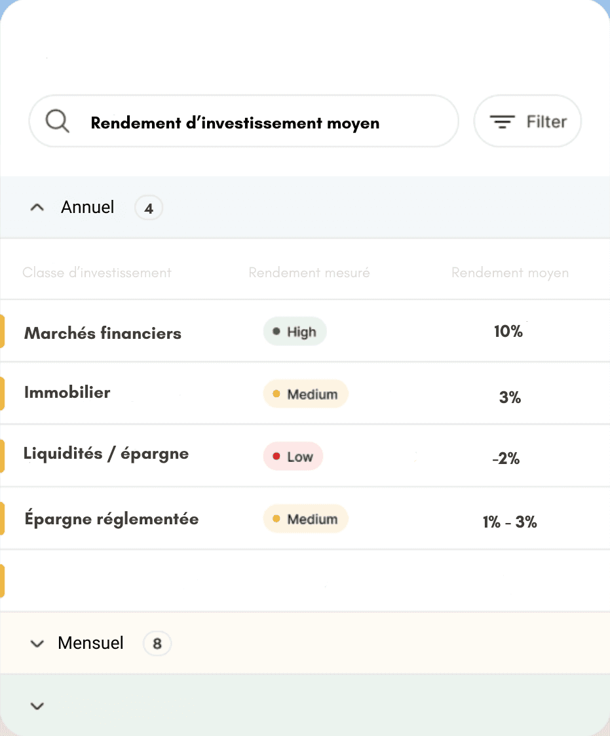This screenshot has height=736, width=610.
Task: Toggle the Medium badge on the Immobilier row
Action: point(305,393)
